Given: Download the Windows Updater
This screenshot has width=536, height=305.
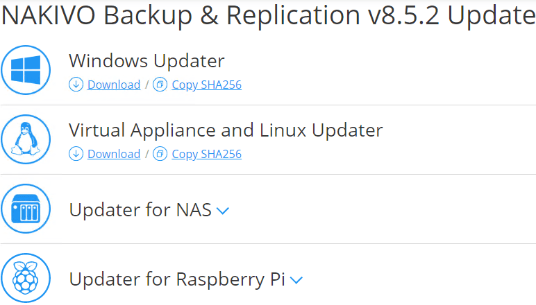Looking at the screenshot, I should point(114,85).
